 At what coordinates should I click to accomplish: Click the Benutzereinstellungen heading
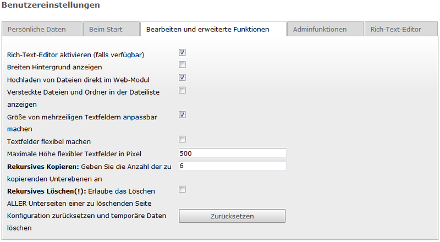click(x=51, y=5)
